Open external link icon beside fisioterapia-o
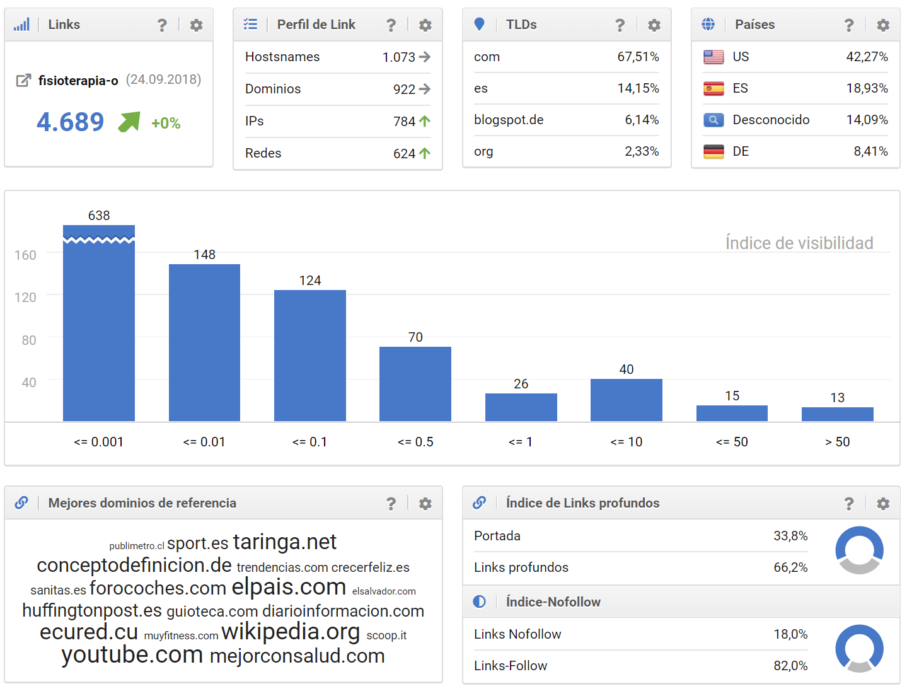The width and height of the screenshot is (907, 691). pos(23,81)
